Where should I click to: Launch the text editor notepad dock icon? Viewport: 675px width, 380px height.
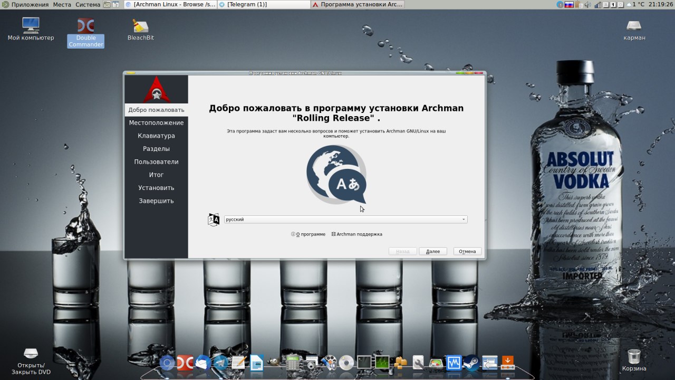238,363
